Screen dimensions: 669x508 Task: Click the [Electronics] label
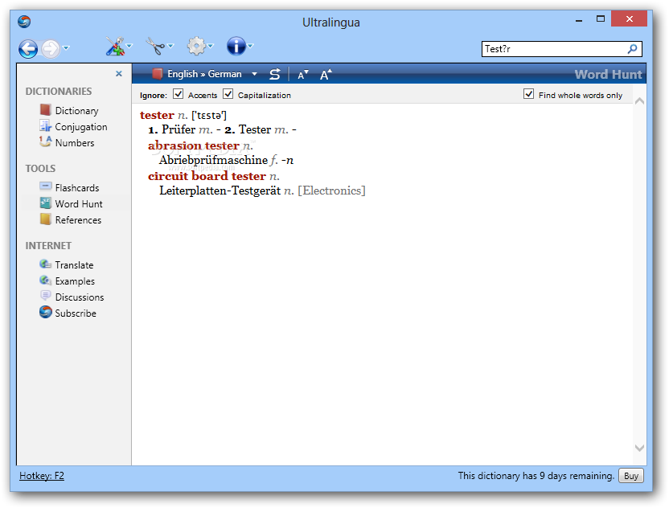(x=331, y=190)
